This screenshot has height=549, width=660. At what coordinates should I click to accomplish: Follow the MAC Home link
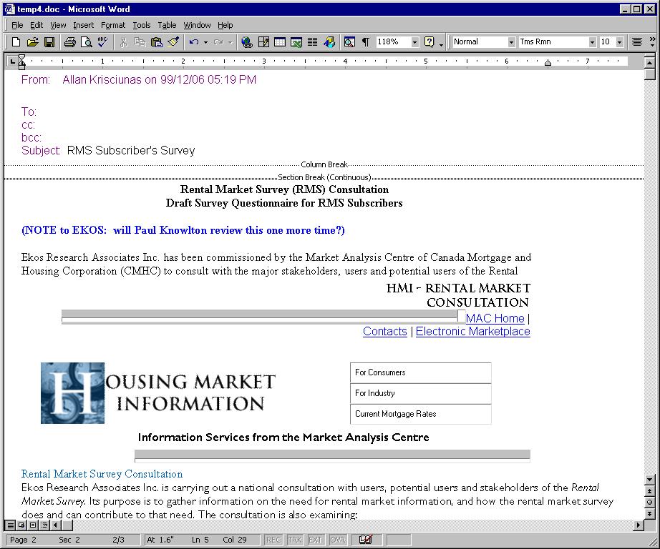coord(495,318)
